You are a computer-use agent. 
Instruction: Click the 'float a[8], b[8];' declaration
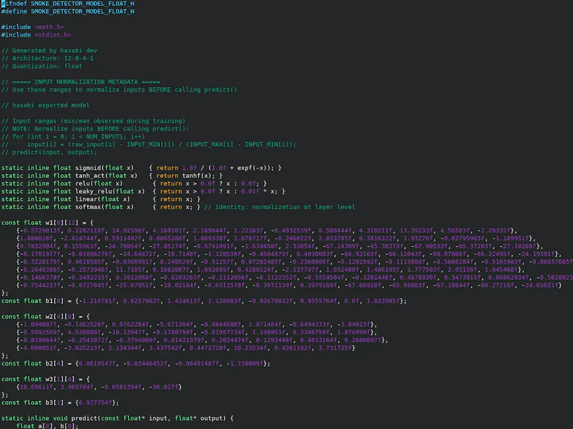(x=47, y=426)
